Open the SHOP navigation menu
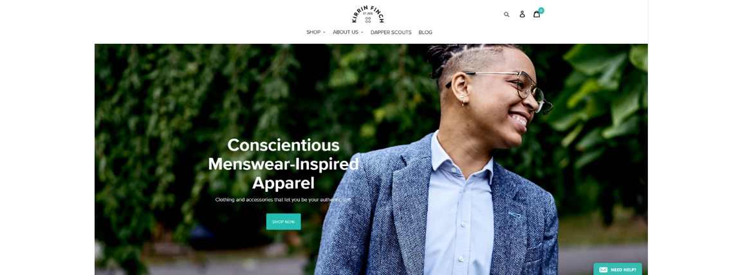The width and height of the screenshot is (740, 275). (313, 32)
